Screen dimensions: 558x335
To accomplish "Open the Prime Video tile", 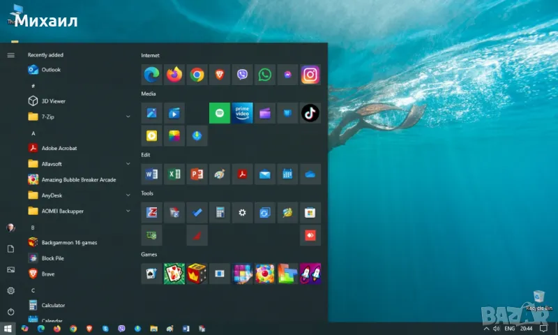I will pyautogui.click(x=242, y=112).
